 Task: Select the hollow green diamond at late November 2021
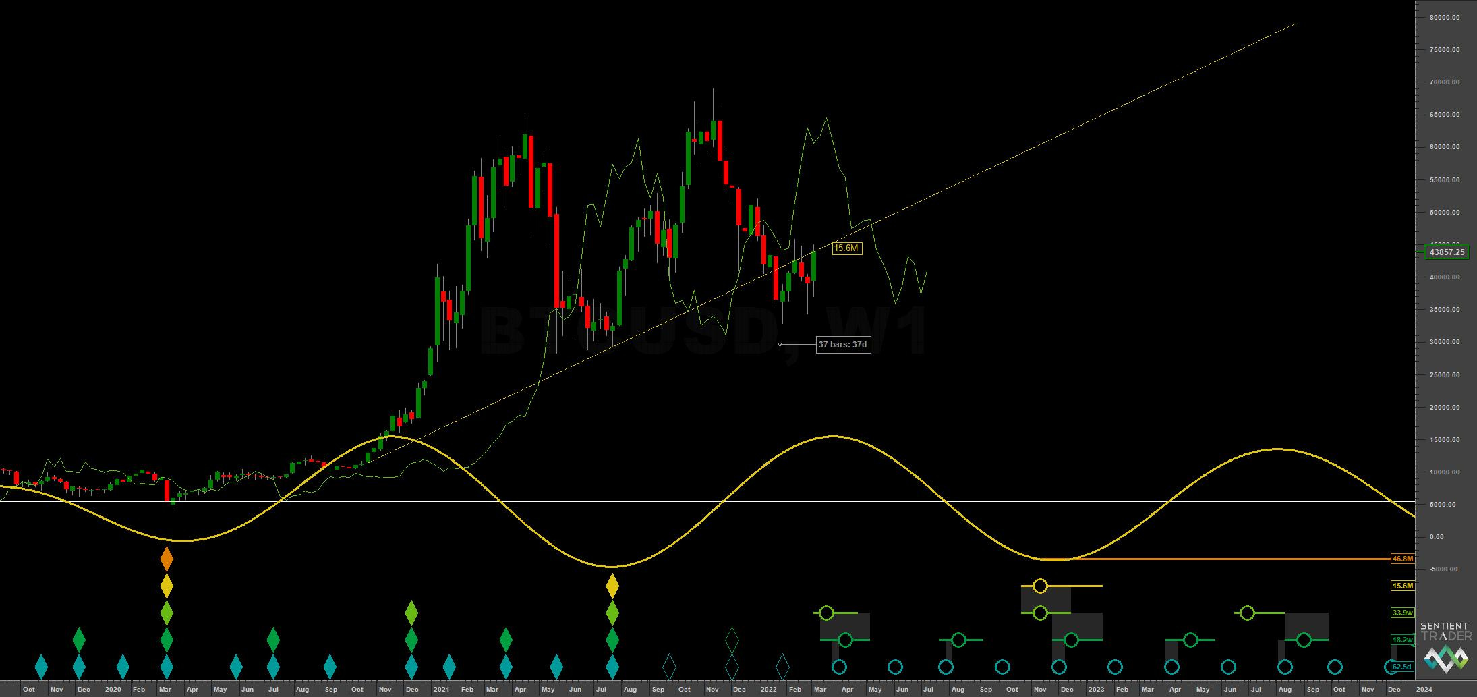(732, 639)
